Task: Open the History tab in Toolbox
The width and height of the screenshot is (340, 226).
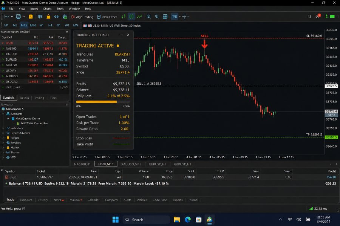Action: [x=43, y=200]
